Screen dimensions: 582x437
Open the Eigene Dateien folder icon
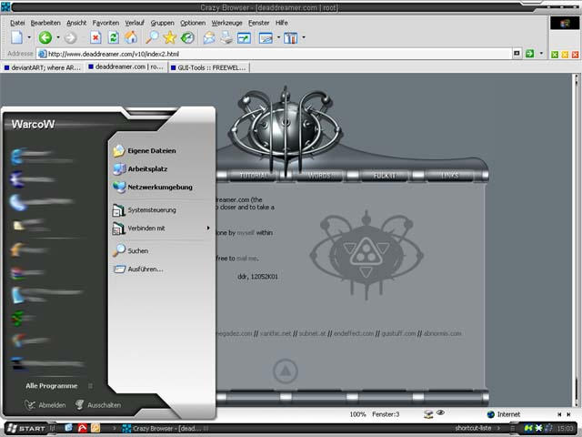coord(119,150)
